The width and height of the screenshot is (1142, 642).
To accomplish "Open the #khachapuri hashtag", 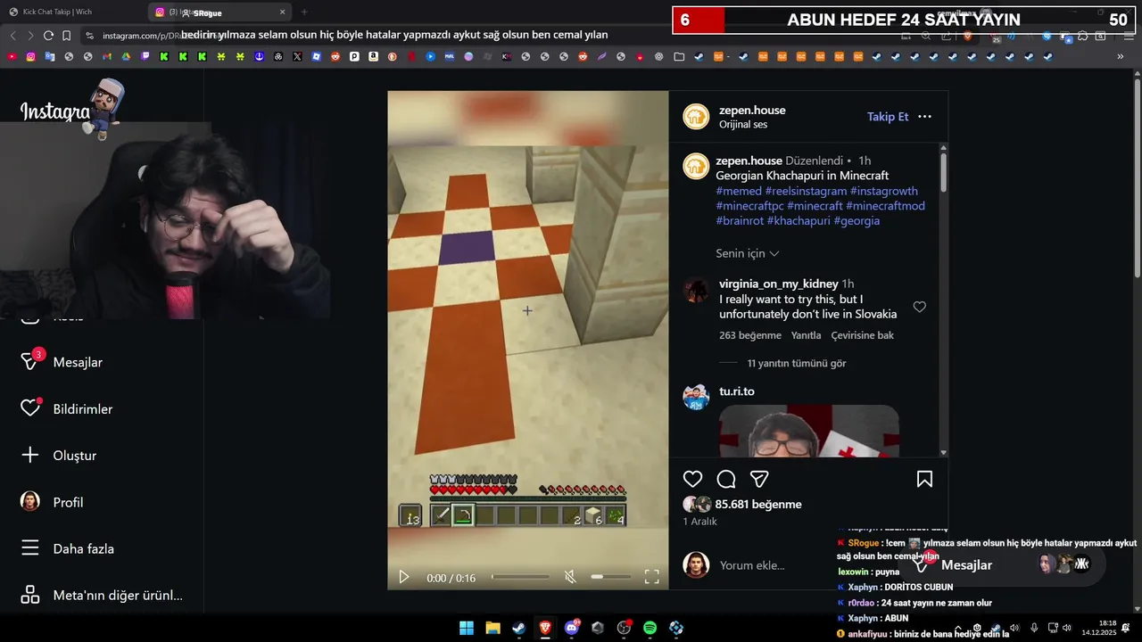I will pos(799,220).
